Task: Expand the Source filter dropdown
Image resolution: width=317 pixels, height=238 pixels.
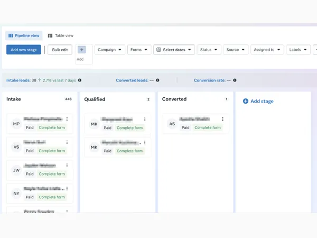Action: click(x=236, y=50)
